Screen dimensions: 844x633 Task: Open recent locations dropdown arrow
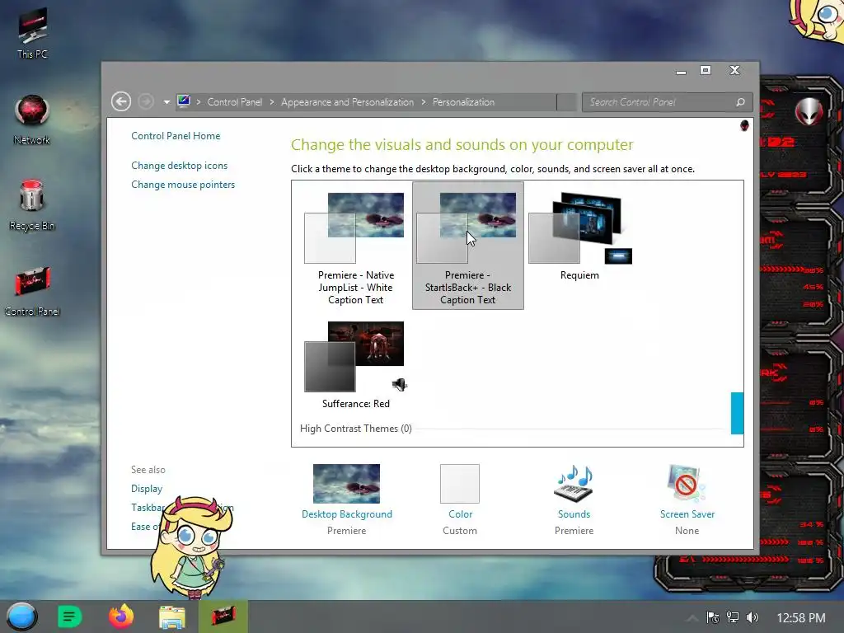(x=166, y=102)
